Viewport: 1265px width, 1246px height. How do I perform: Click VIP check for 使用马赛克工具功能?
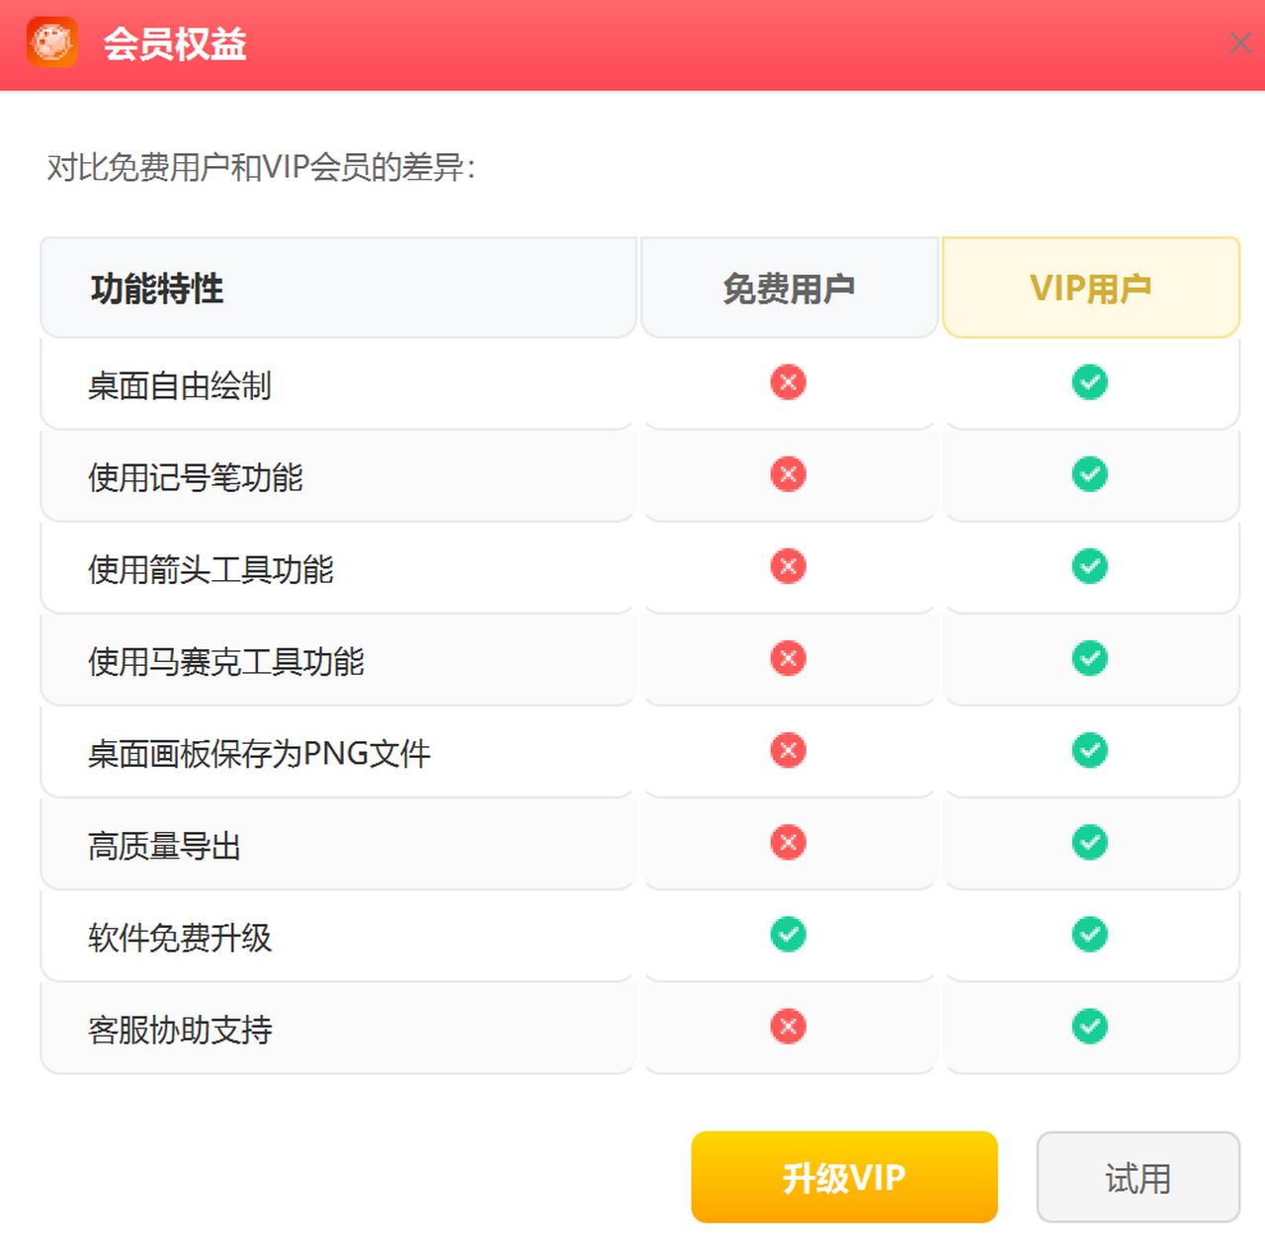(1089, 658)
